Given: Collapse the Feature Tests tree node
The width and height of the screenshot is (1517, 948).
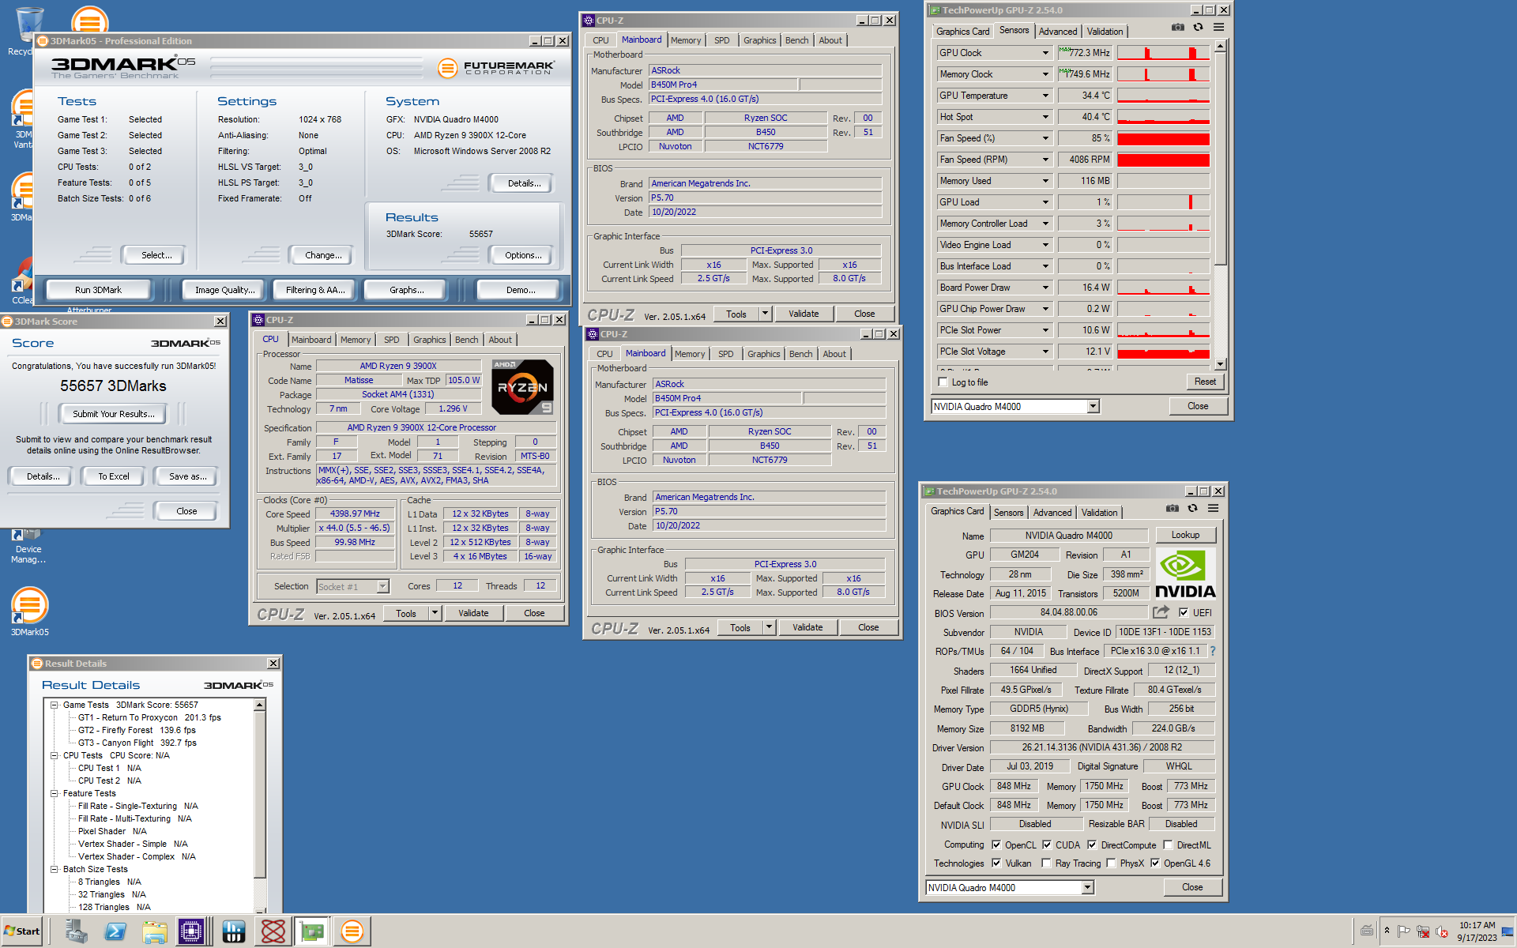Looking at the screenshot, I should tap(55, 793).
